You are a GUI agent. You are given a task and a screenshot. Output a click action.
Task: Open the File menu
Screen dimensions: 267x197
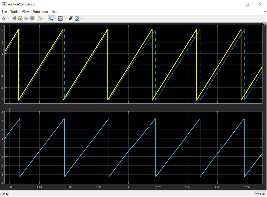click(4, 12)
